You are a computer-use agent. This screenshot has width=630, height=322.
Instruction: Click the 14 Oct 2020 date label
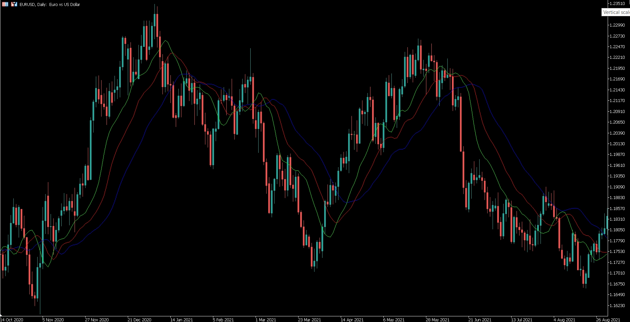pos(12,320)
